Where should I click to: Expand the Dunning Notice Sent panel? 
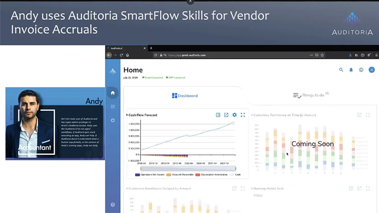coord(252,188)
